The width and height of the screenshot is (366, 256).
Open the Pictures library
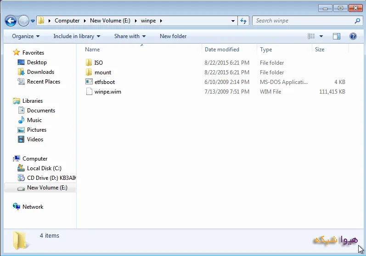click(x=37, y=130)
